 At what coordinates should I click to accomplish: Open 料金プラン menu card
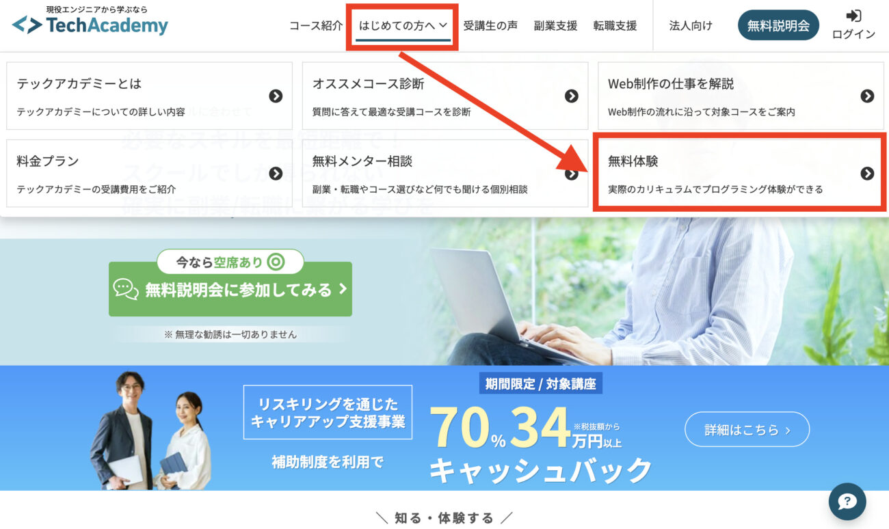pos(150,174)
